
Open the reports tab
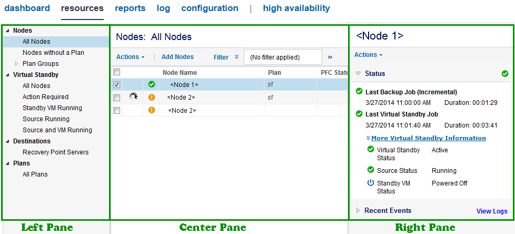click(130, 8)
